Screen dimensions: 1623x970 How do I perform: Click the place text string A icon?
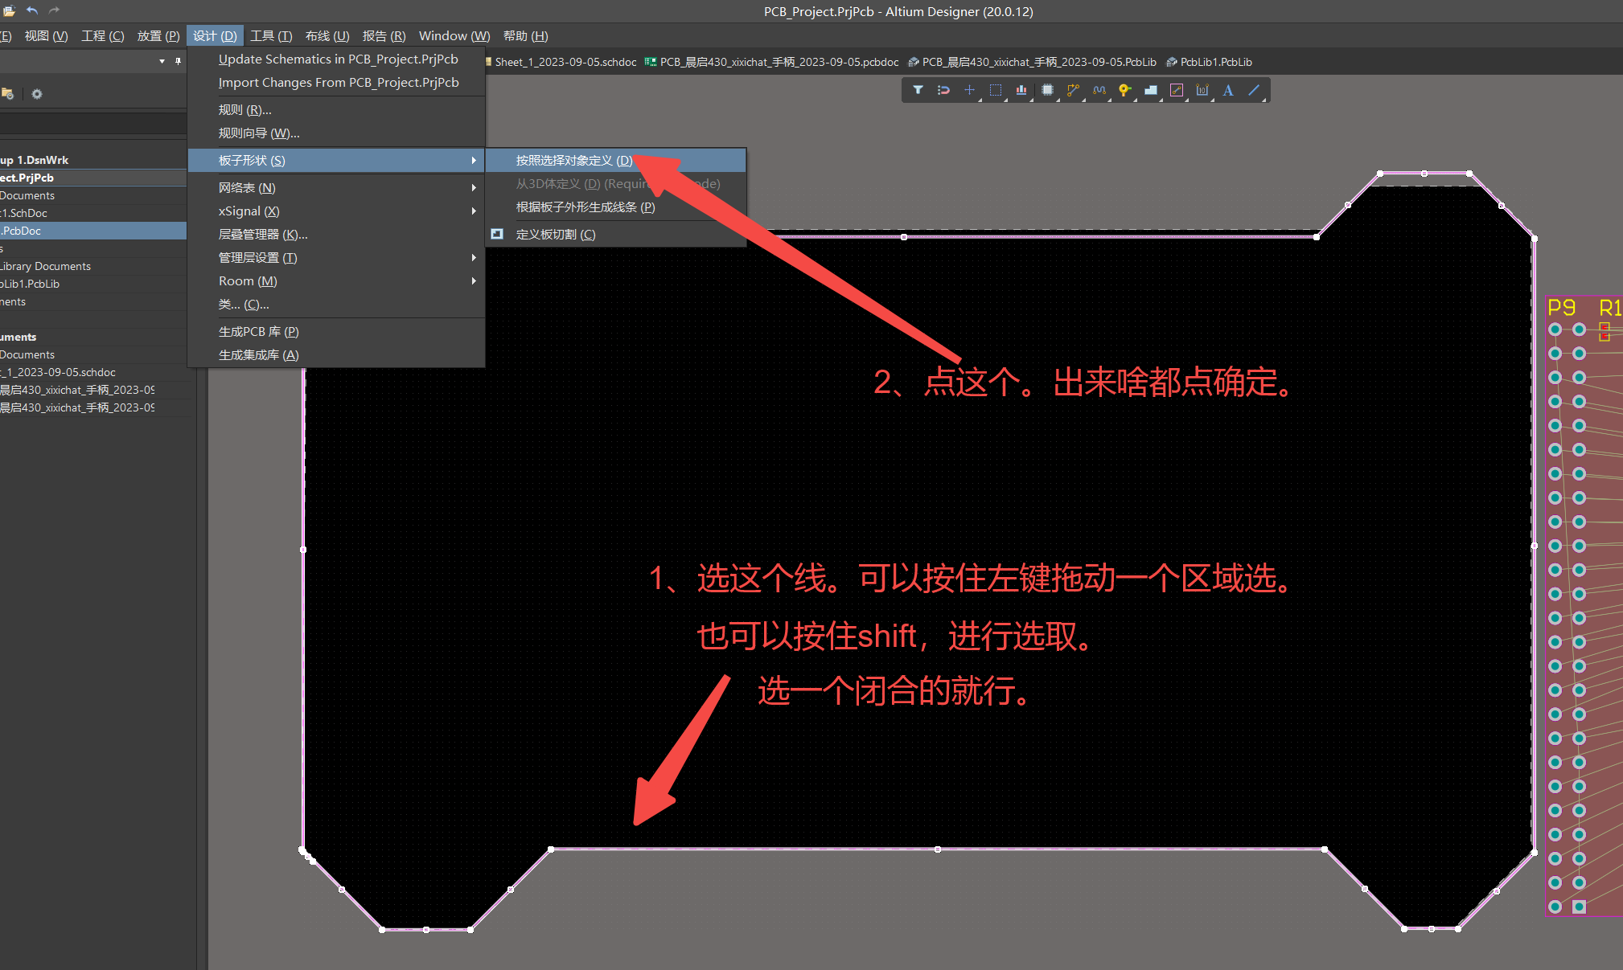[1228, 90]
